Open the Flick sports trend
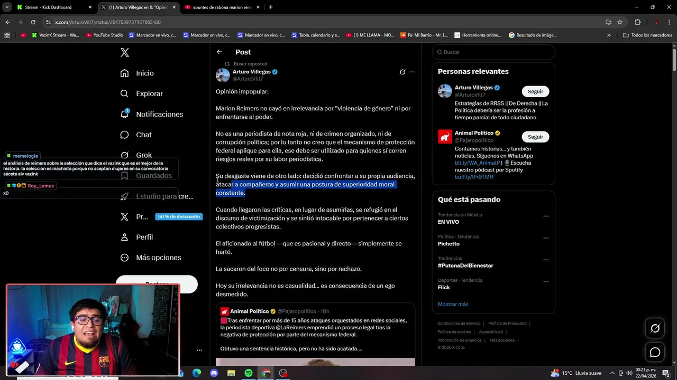 (x=444, y=287)
